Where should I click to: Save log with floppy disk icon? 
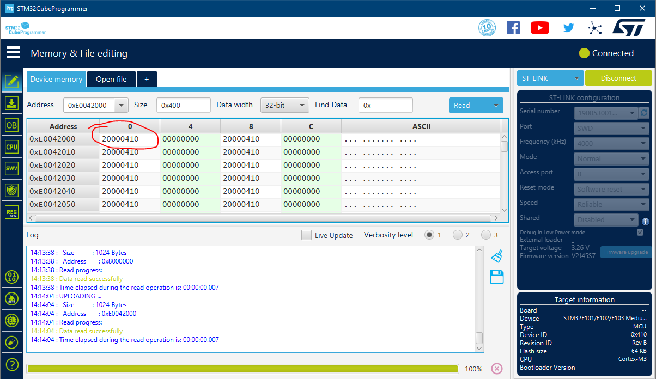pos(496,277)
